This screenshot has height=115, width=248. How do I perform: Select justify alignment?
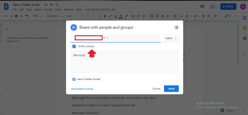(168, 16)
